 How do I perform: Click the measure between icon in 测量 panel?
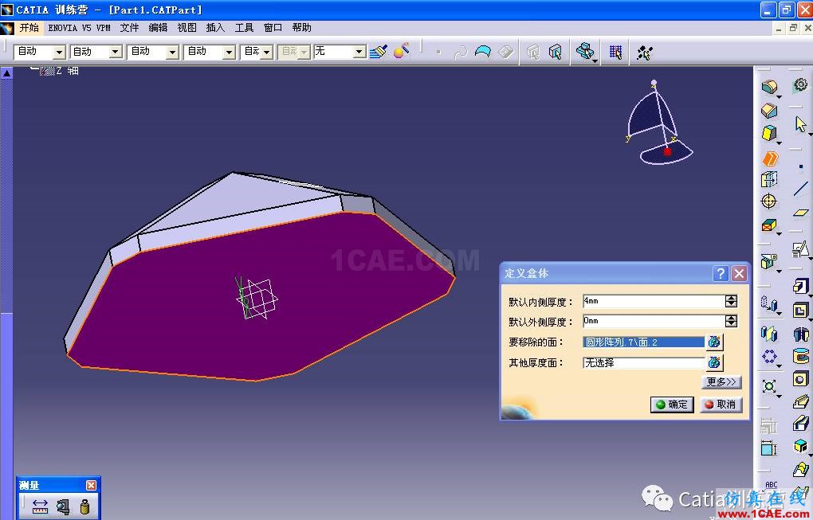pyautogui.click(x=40, y=506)
